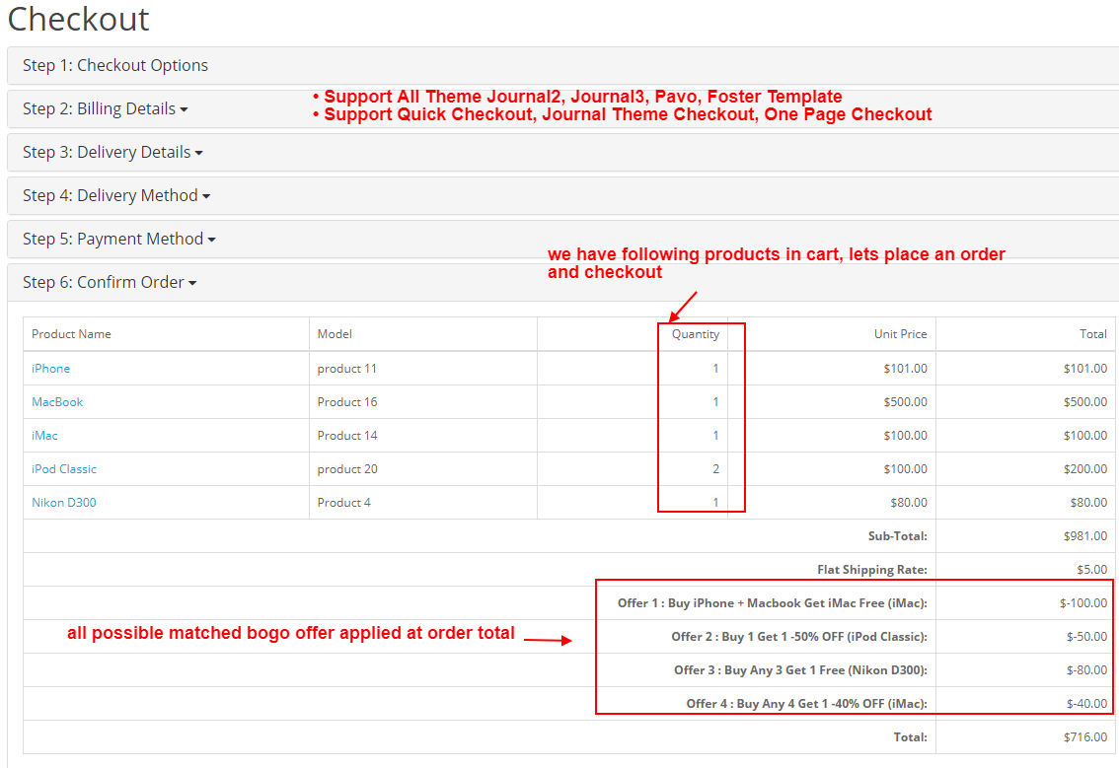Collapse Step 6: Confirm Order section

point(110,283)
